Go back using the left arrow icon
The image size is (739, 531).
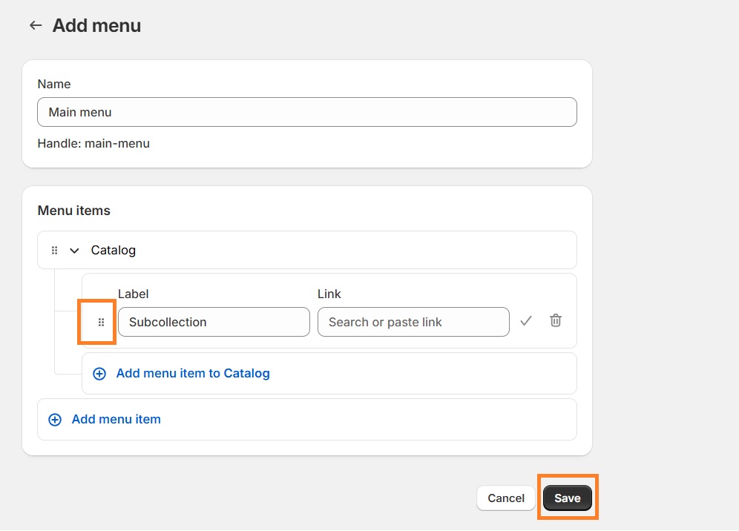click(35, 26)
